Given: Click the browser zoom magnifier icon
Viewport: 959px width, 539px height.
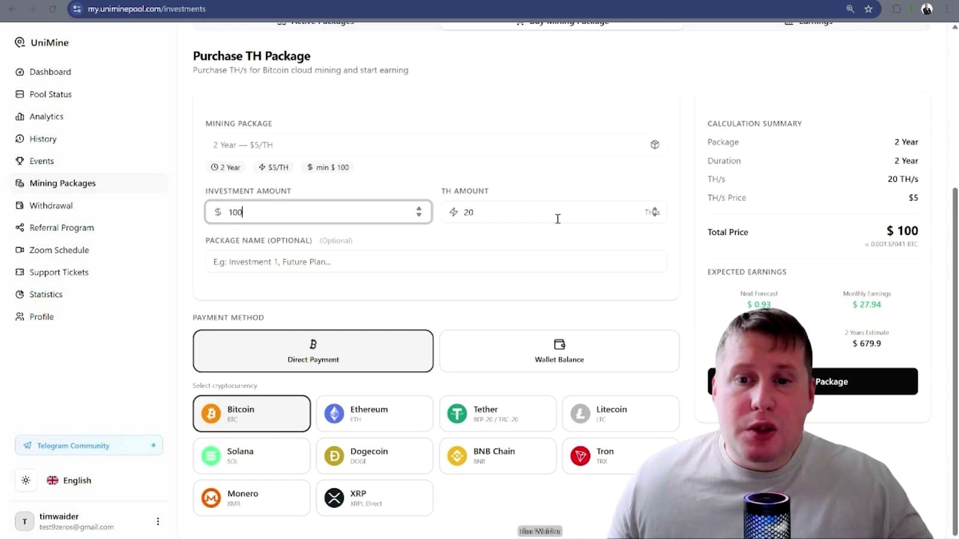Looking at the screenshot, I should click(850, 9).
